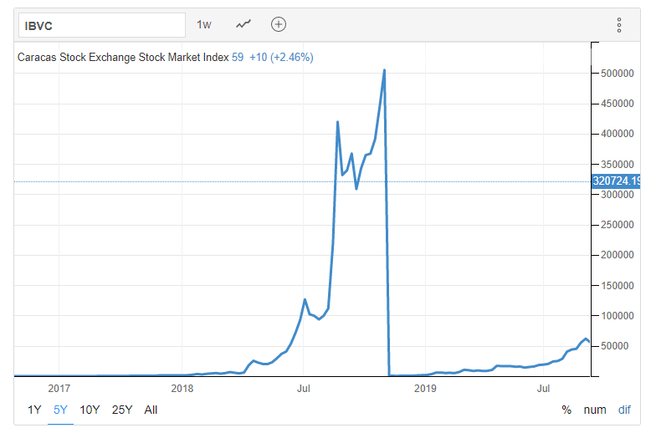Screen dimensions: 651x433
Task: Select the 1Y time range
Action: pos(34,410)
